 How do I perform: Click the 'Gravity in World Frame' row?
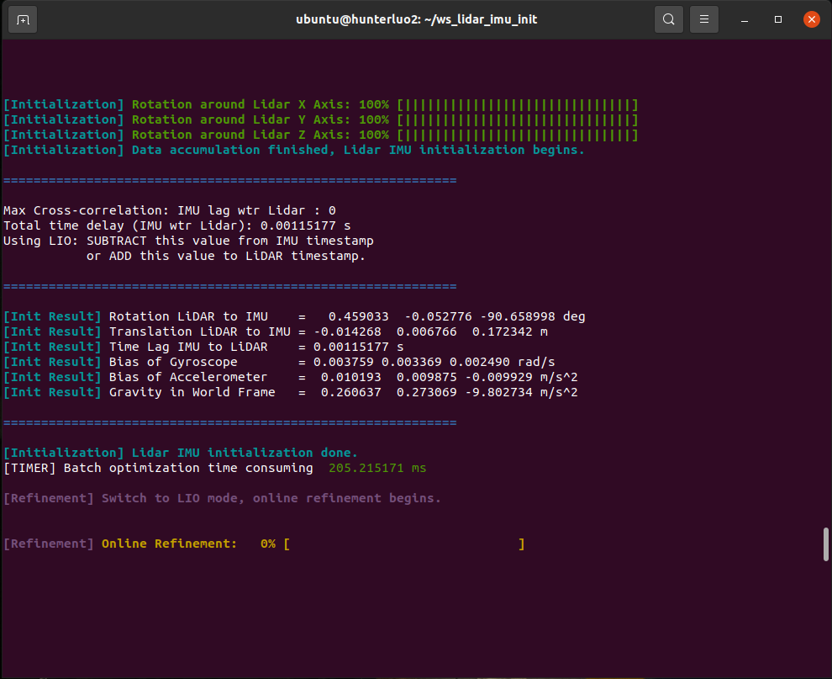click(x=290, y=393)
